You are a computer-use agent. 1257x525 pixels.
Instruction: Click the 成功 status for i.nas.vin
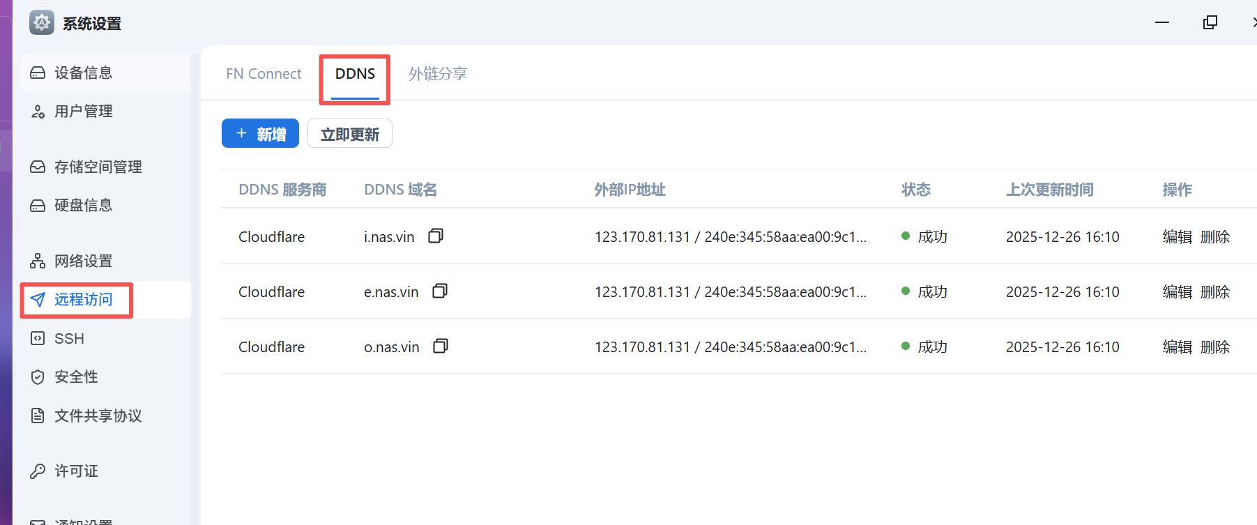point(932,237)
